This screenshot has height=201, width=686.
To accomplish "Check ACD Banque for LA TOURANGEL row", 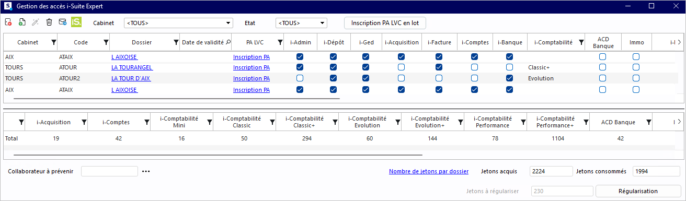I will pyautogui.click(x=602, y=67).
